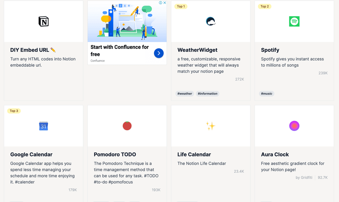Screen dimensions: 339x202
Task: Click the Confluence ad illustration
Action: [x=127, y=21]
